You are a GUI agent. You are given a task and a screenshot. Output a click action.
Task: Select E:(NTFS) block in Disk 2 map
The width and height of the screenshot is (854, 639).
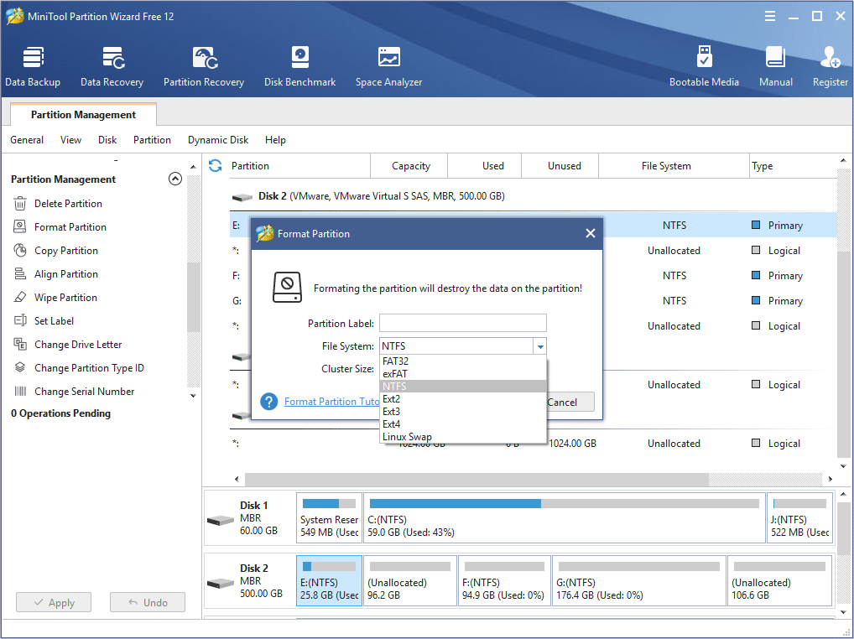point(329,581)
